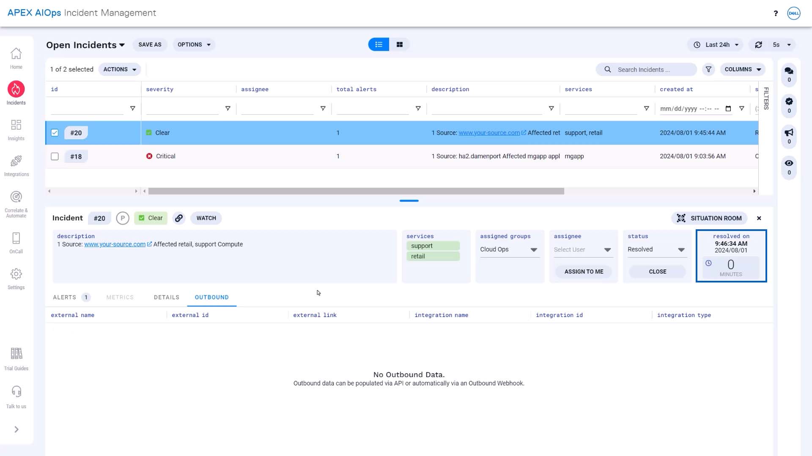Open the SITUATION ROOM
This screenshot has height=456, width=812.
[x=709, y=218]
